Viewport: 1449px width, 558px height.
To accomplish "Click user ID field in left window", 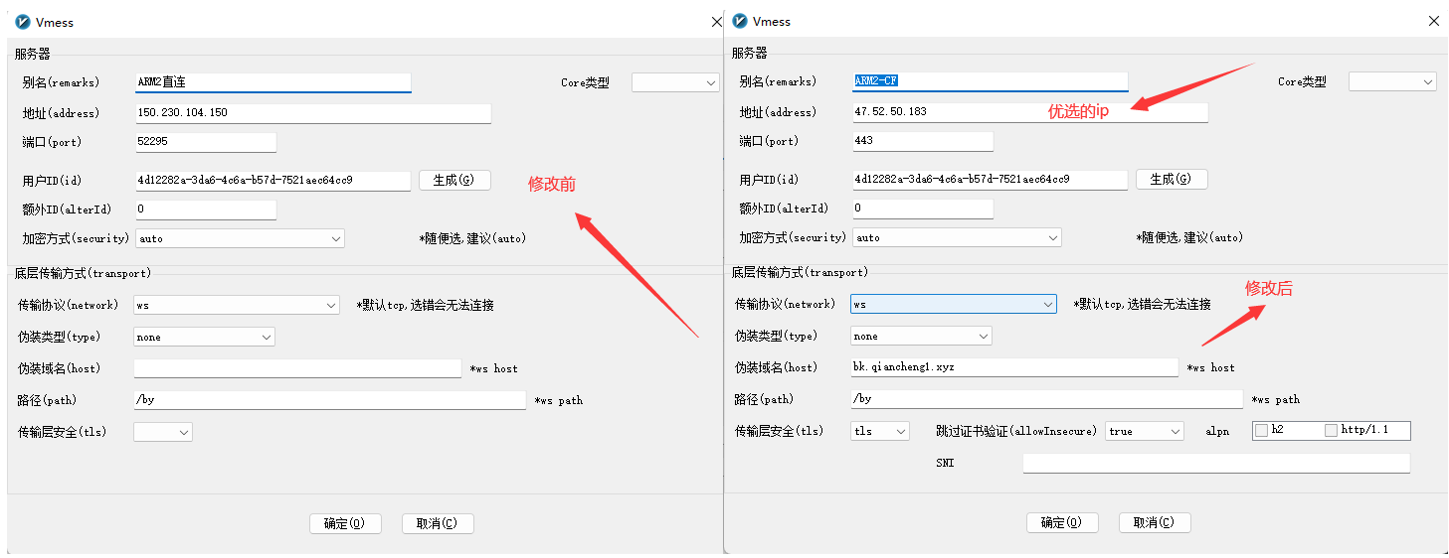I will tap(272, 181).
